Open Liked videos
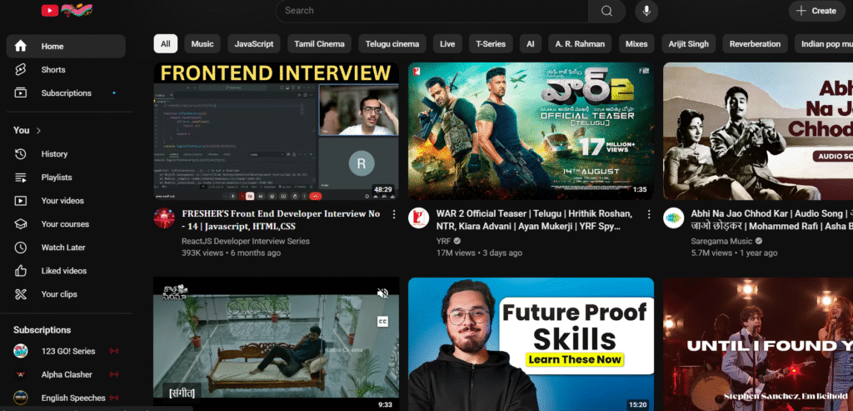 (x=66, y=271)
